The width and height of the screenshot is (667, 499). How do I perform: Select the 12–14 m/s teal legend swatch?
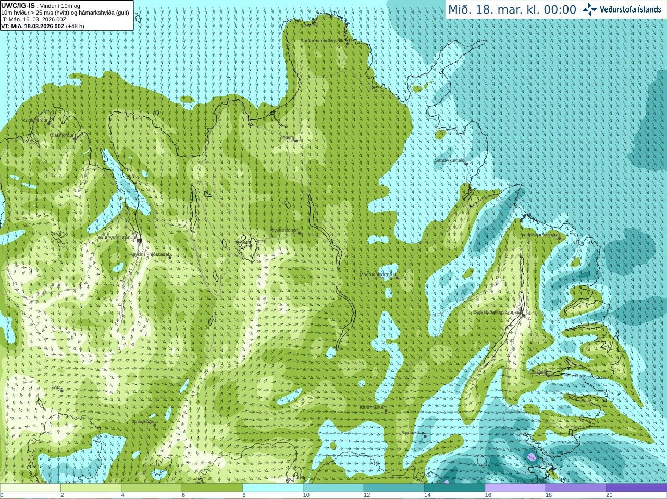click(x=394, y=488)
